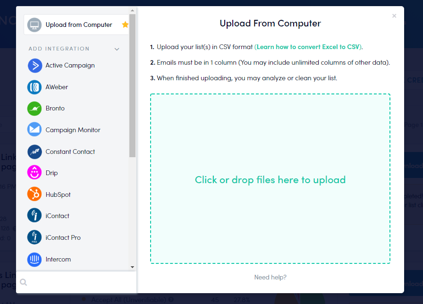Select the Upload from Computer option
Viewport: 423px width, 304px height.
pyautogui.click(x=78, y=25)
